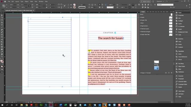The width and height of the screenshot is (191, 107).
Task: Click Publish Online button
Action: click(x=145, y=1)
